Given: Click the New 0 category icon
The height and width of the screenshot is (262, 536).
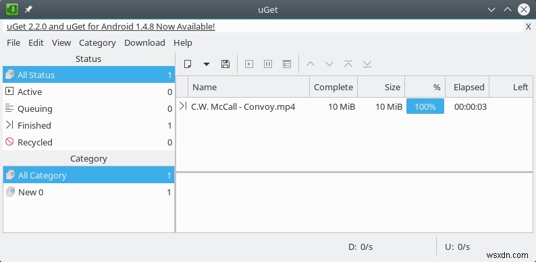Looking at the screenshot, I should click(x=10, y=192).
